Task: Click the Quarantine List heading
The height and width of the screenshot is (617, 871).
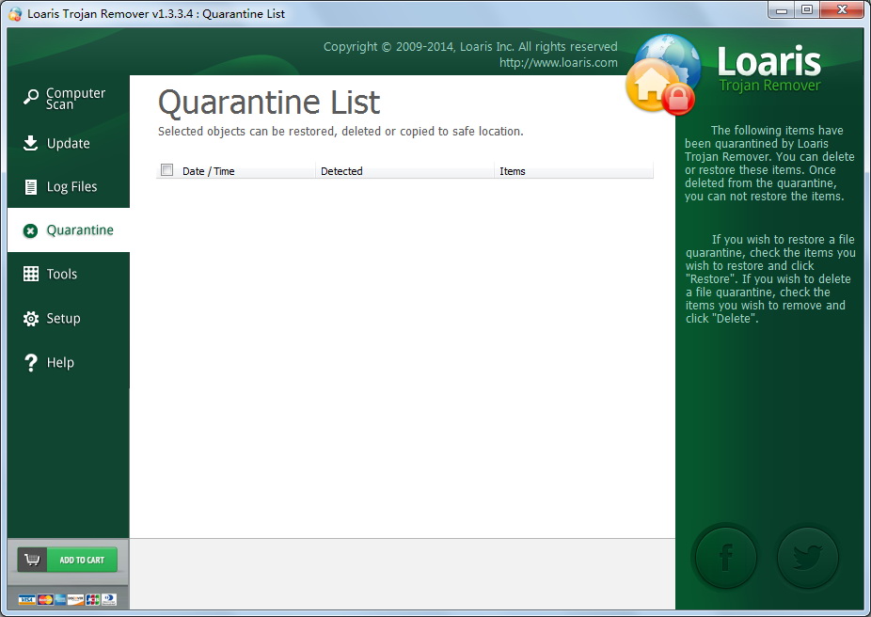Action: pos(269,103)
